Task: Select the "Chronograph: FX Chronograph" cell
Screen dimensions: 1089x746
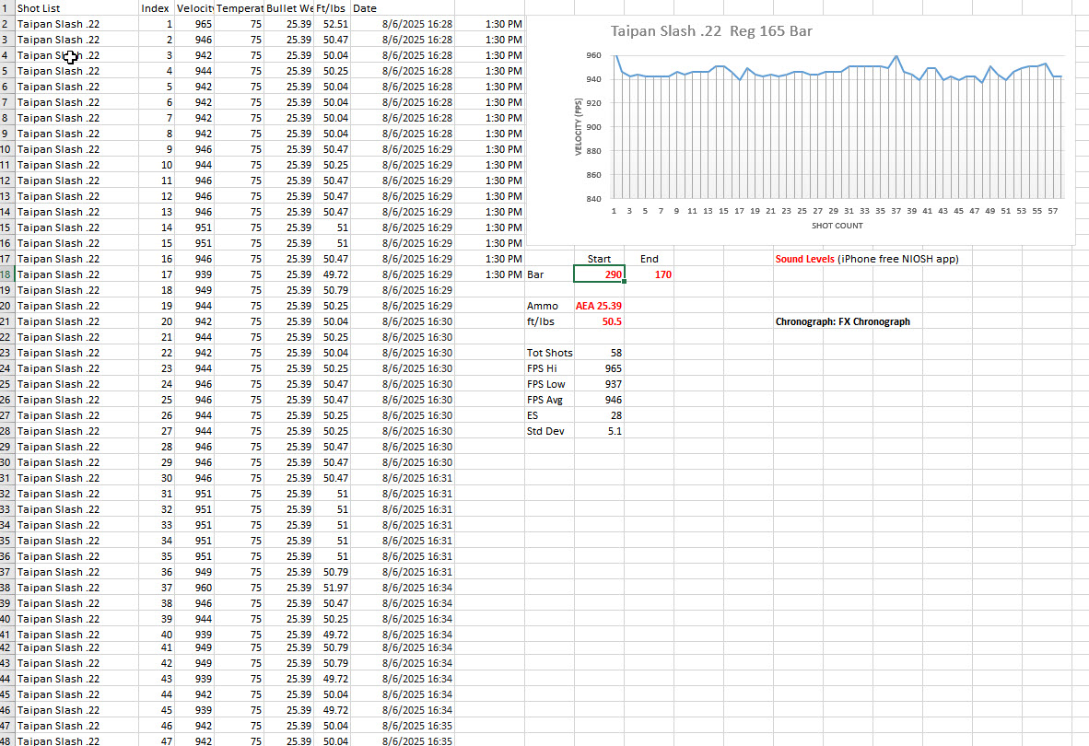Action: click(842, 322)
